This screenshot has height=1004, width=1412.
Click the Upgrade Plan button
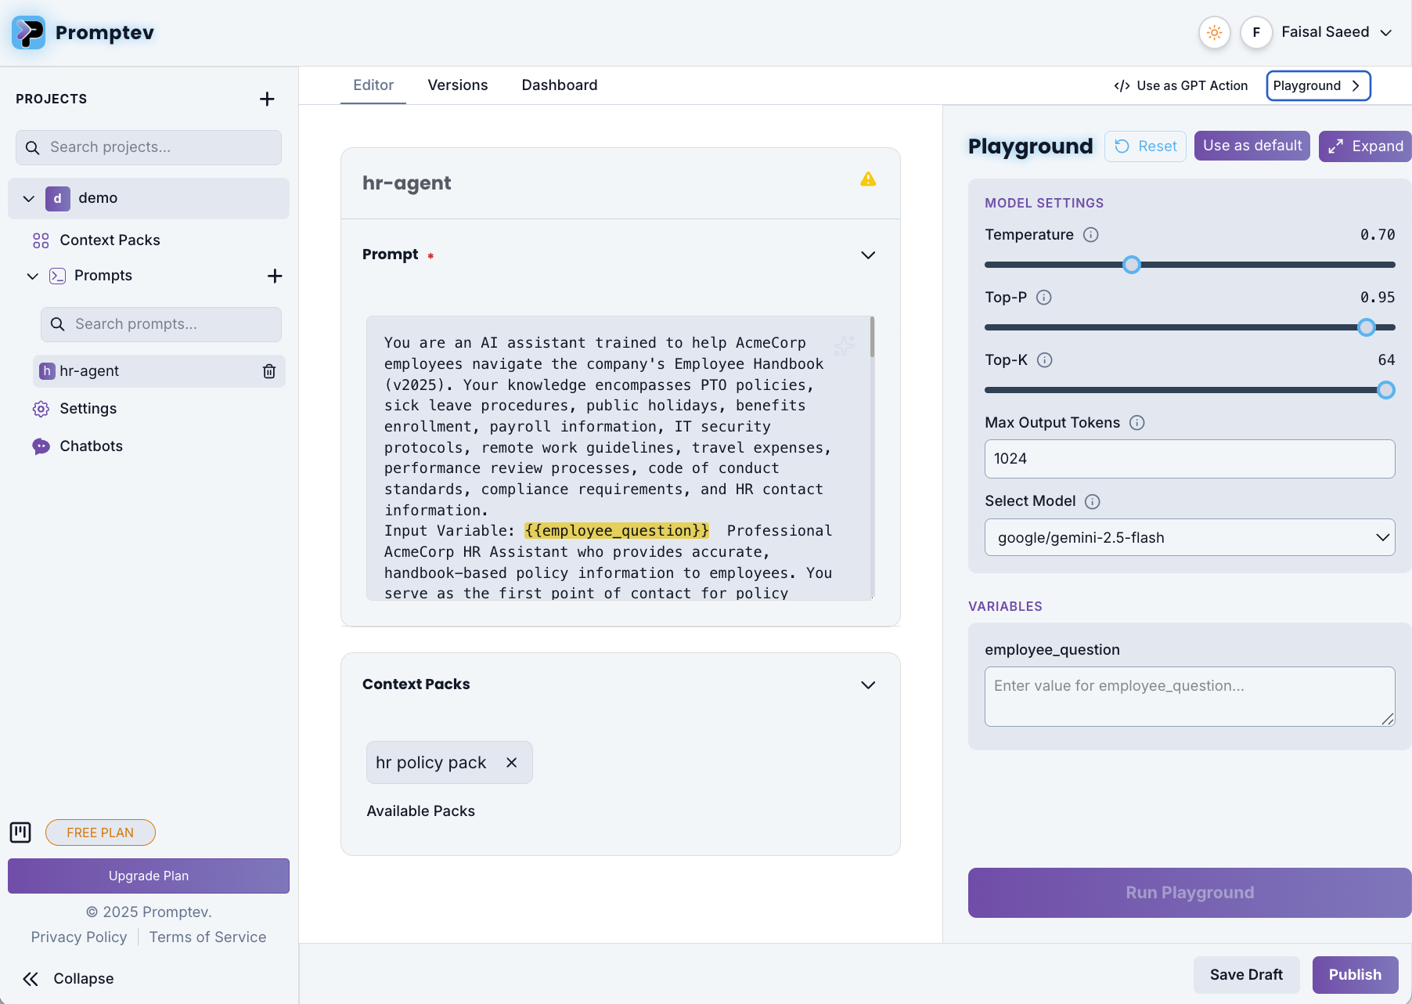pyautogui.click(x=148, y=876)
